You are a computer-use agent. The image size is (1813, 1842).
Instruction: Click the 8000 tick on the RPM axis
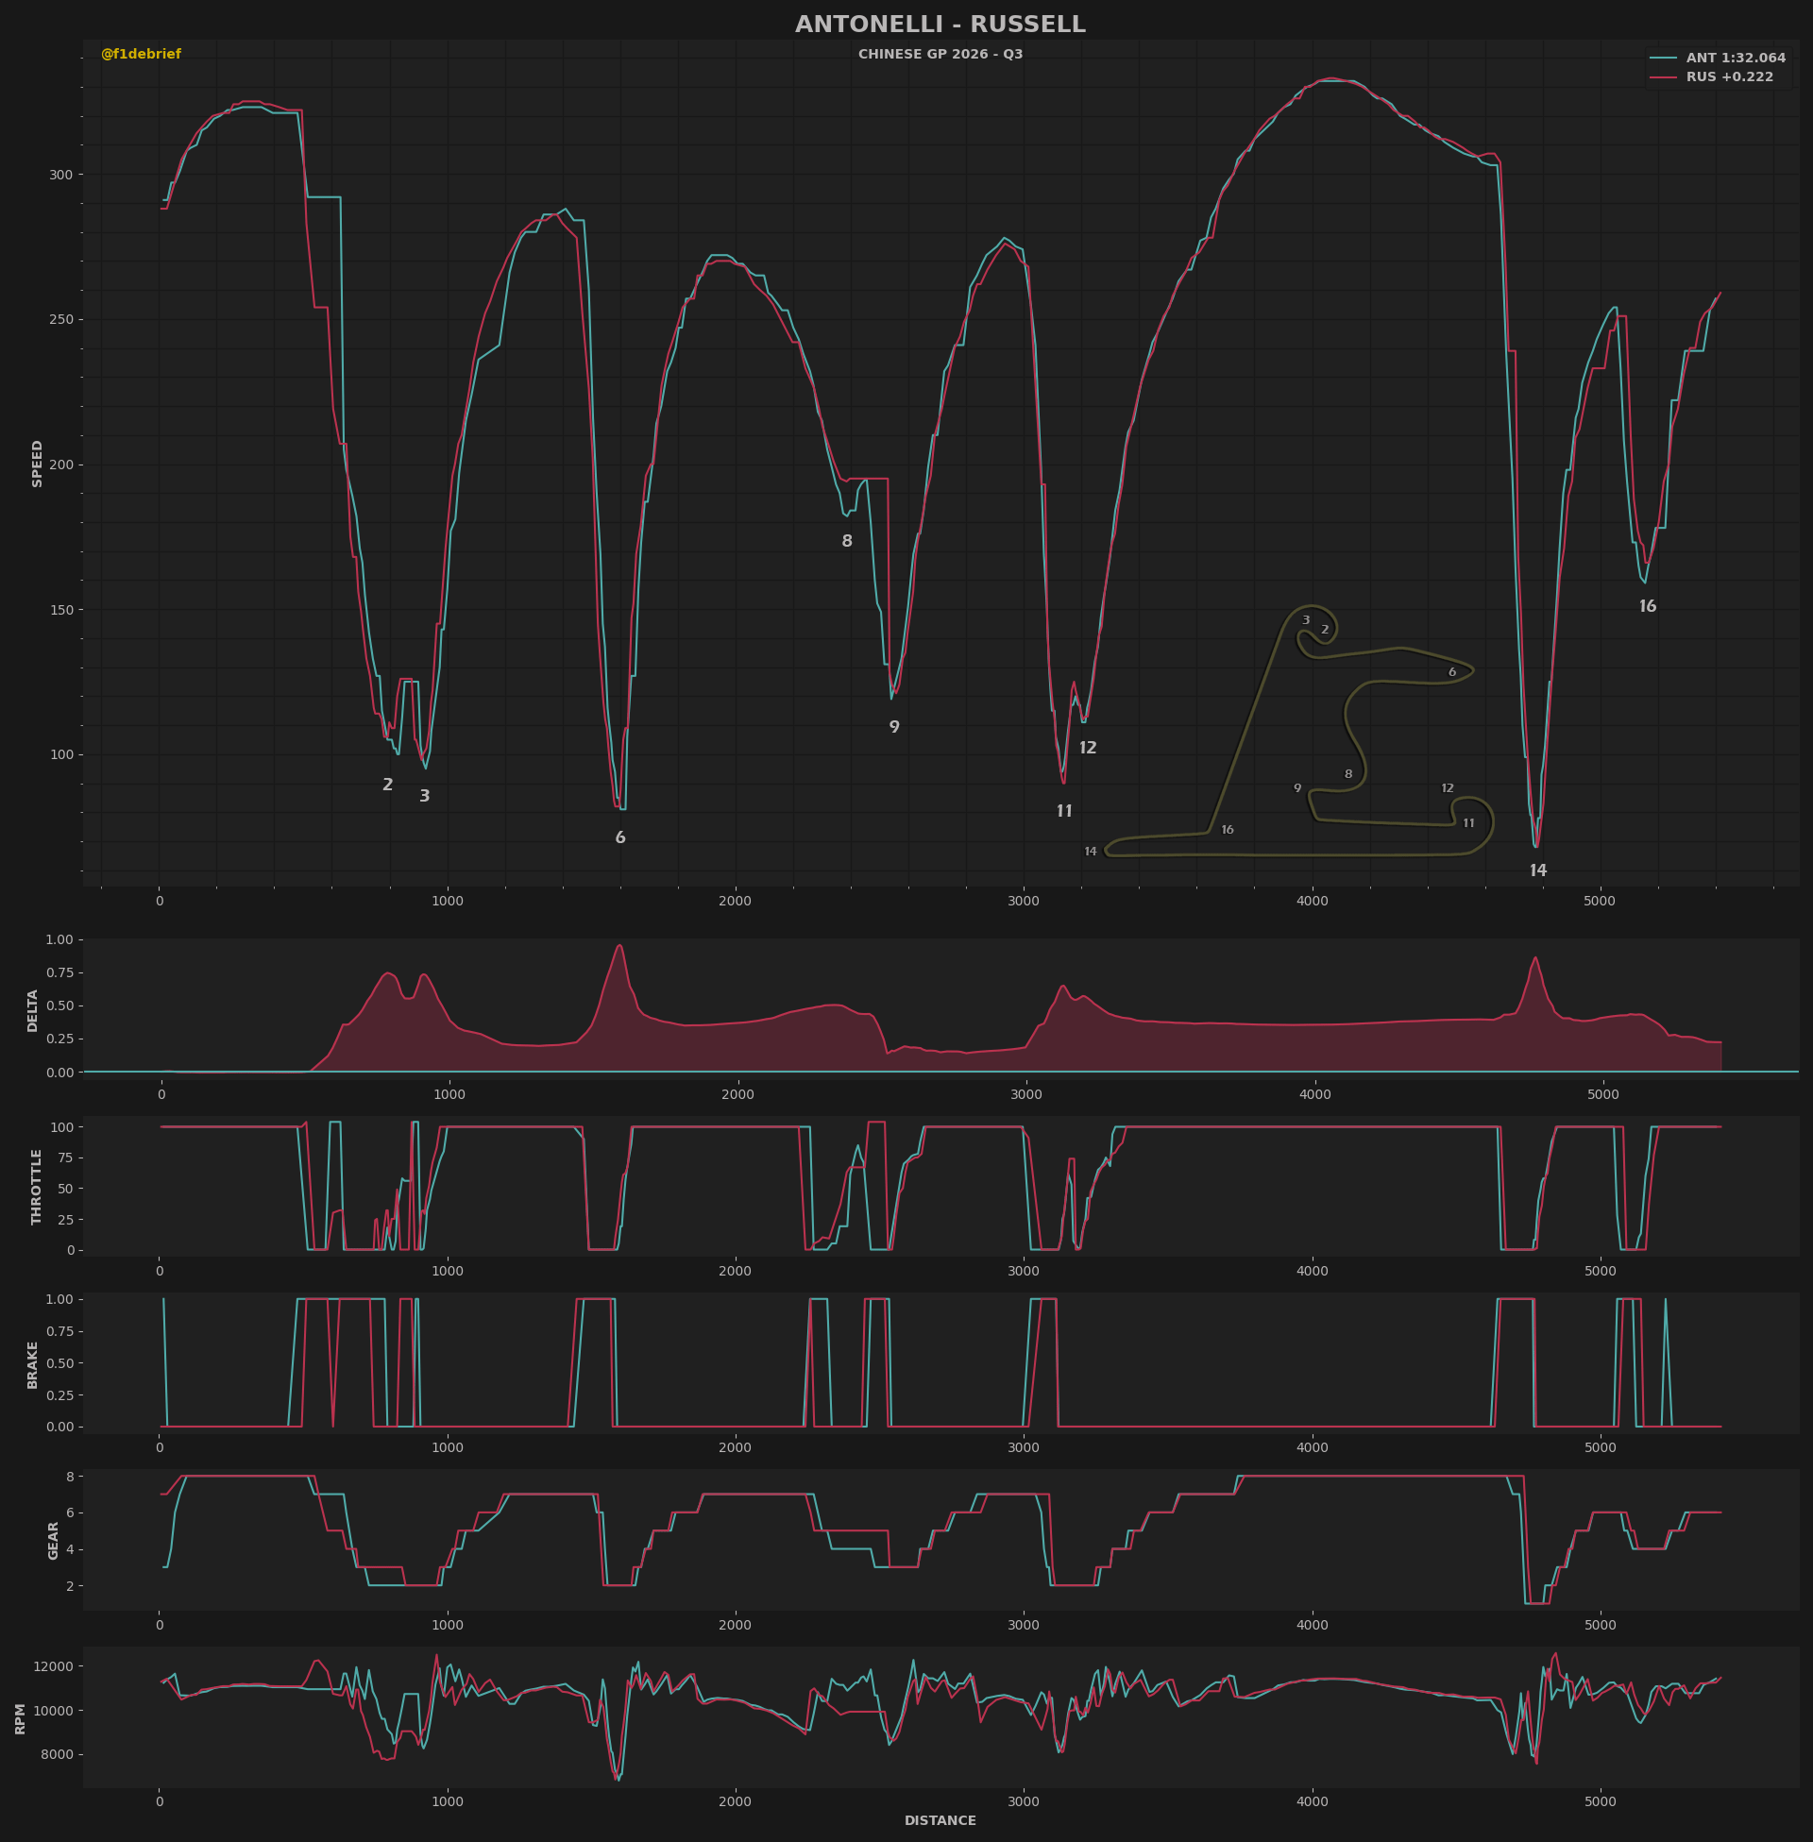pyautogui.click(x=58, y=1754)
